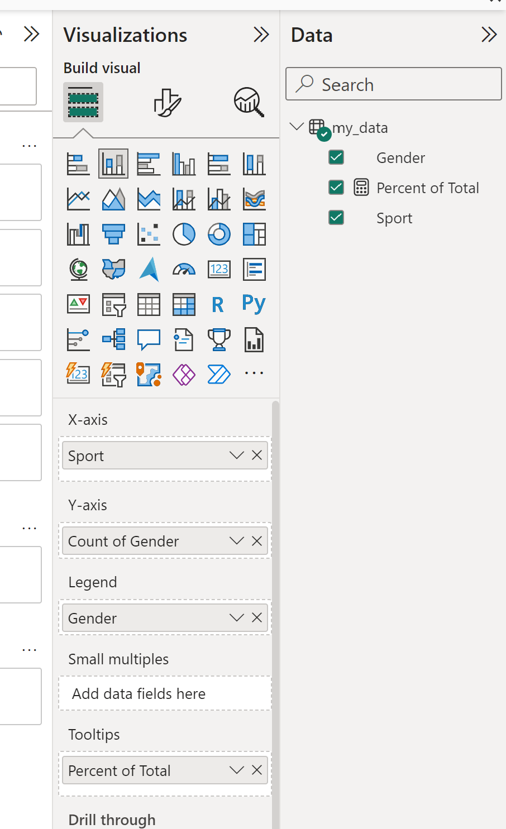Expand Count of Gender field options
This screenshot has height=829, width=506.
(x=237, y=541)
